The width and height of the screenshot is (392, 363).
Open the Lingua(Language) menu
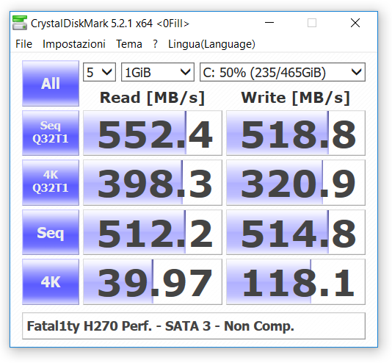click(211, 44)
